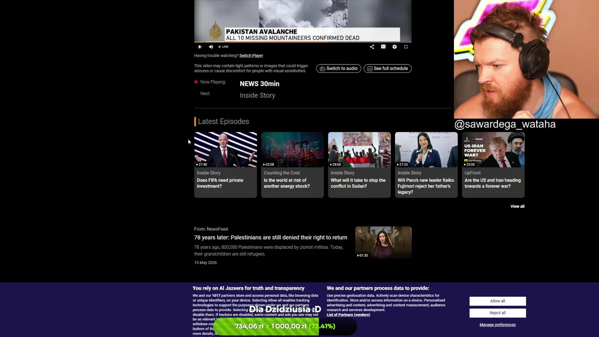The image size is (599, 337).
Task: Switch to audio stream
Action: pyautogui.click(x=339, y=68)
